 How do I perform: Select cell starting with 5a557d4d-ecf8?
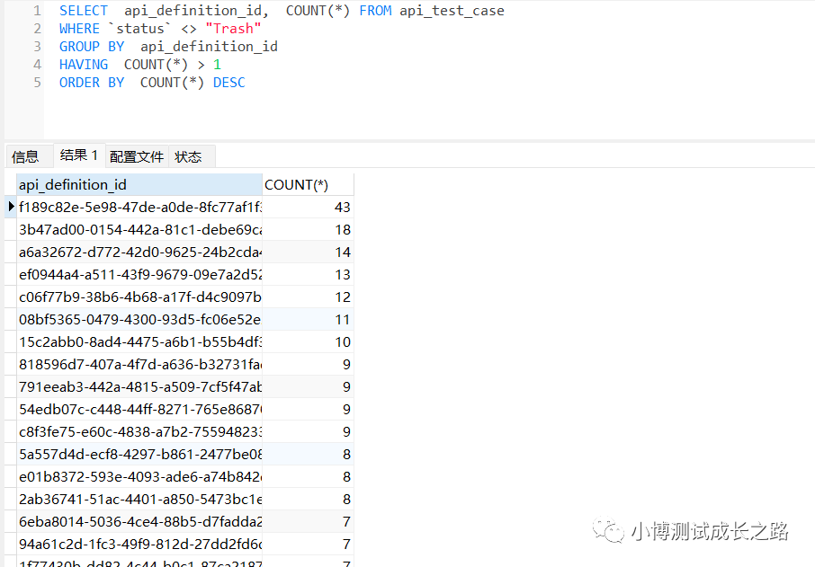tap(139, 455)
